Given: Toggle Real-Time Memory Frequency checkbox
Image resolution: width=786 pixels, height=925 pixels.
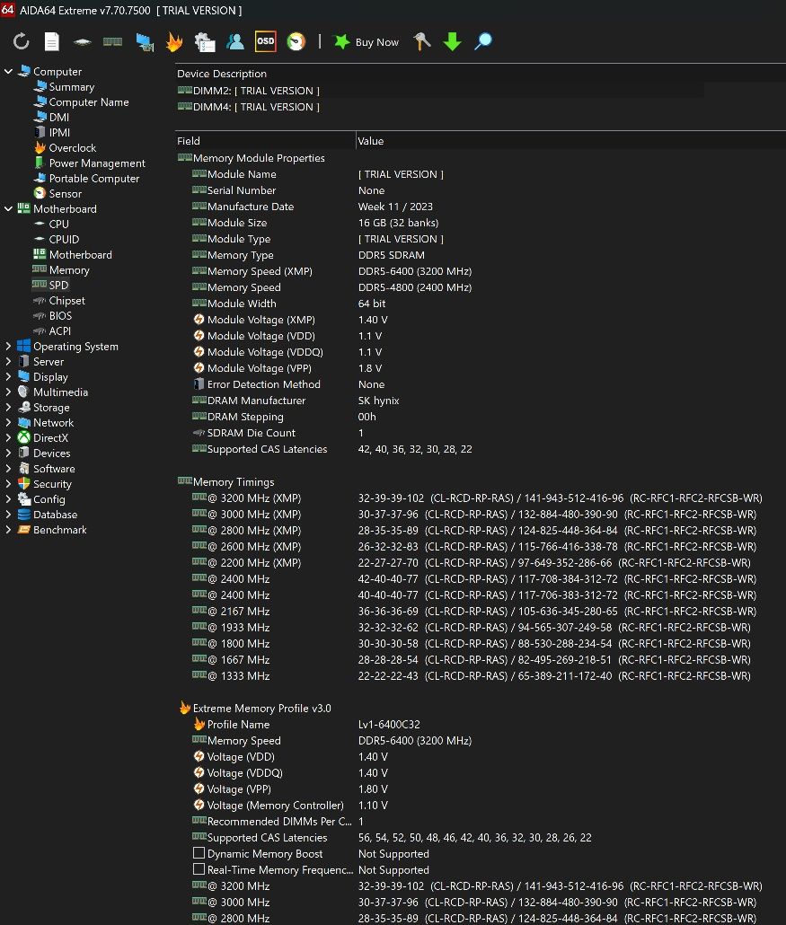Looking at the screenshot, I should click(x=199, y=869).
